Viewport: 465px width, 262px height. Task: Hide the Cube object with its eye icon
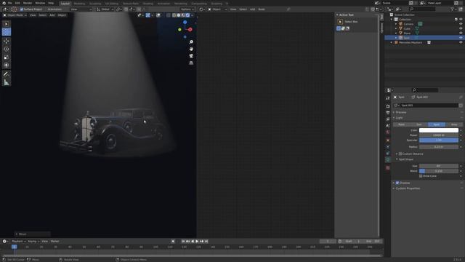coord(461,28)
